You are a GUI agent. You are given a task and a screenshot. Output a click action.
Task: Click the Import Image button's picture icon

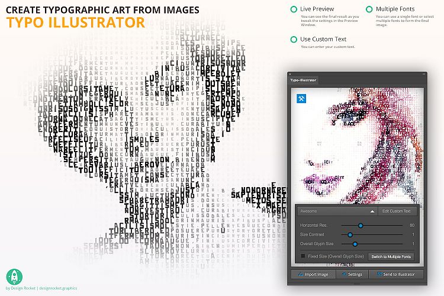[x=301, y=274]
